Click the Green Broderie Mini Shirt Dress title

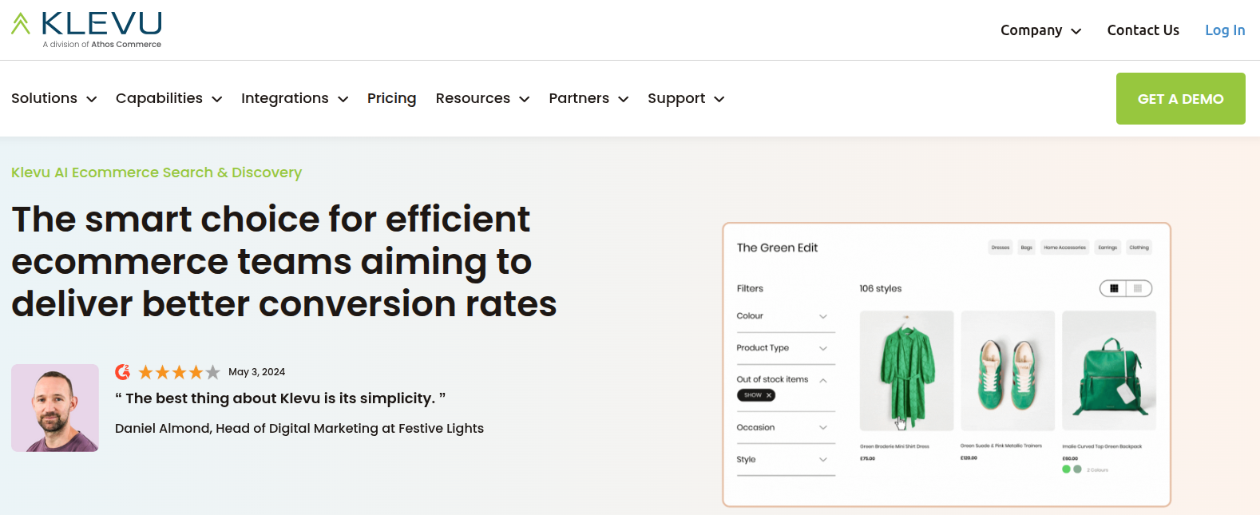coord(894,446)
